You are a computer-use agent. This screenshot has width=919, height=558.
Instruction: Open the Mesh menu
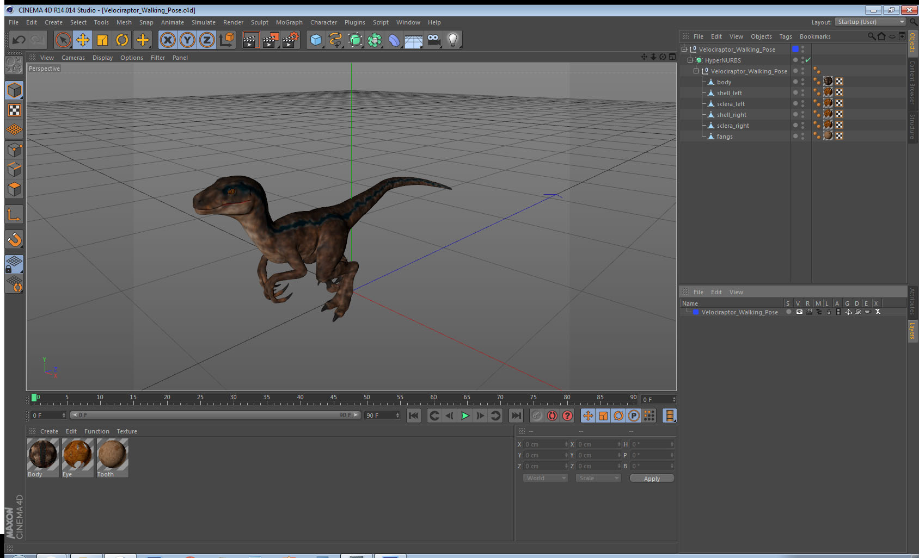pos(124,22)
